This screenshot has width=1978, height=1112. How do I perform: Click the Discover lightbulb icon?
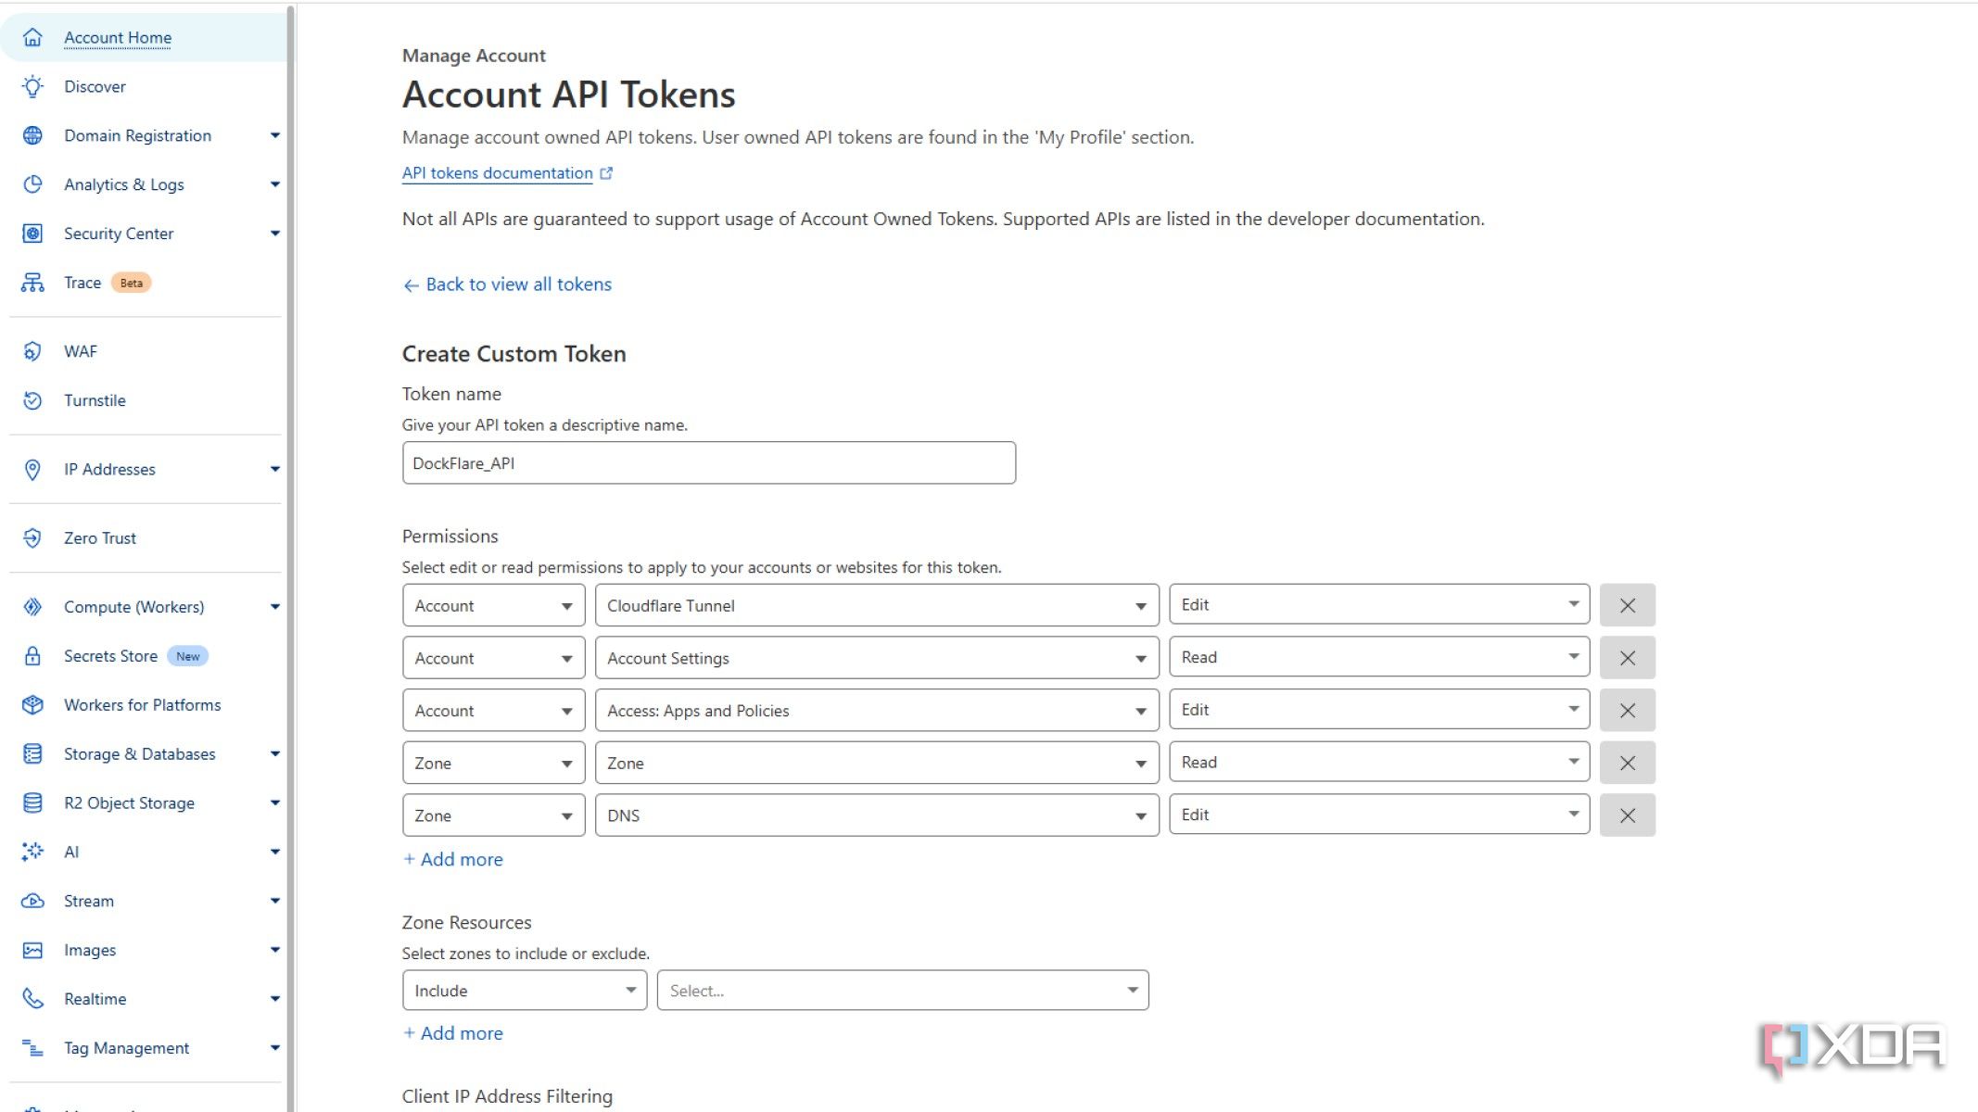click(32, 86)
